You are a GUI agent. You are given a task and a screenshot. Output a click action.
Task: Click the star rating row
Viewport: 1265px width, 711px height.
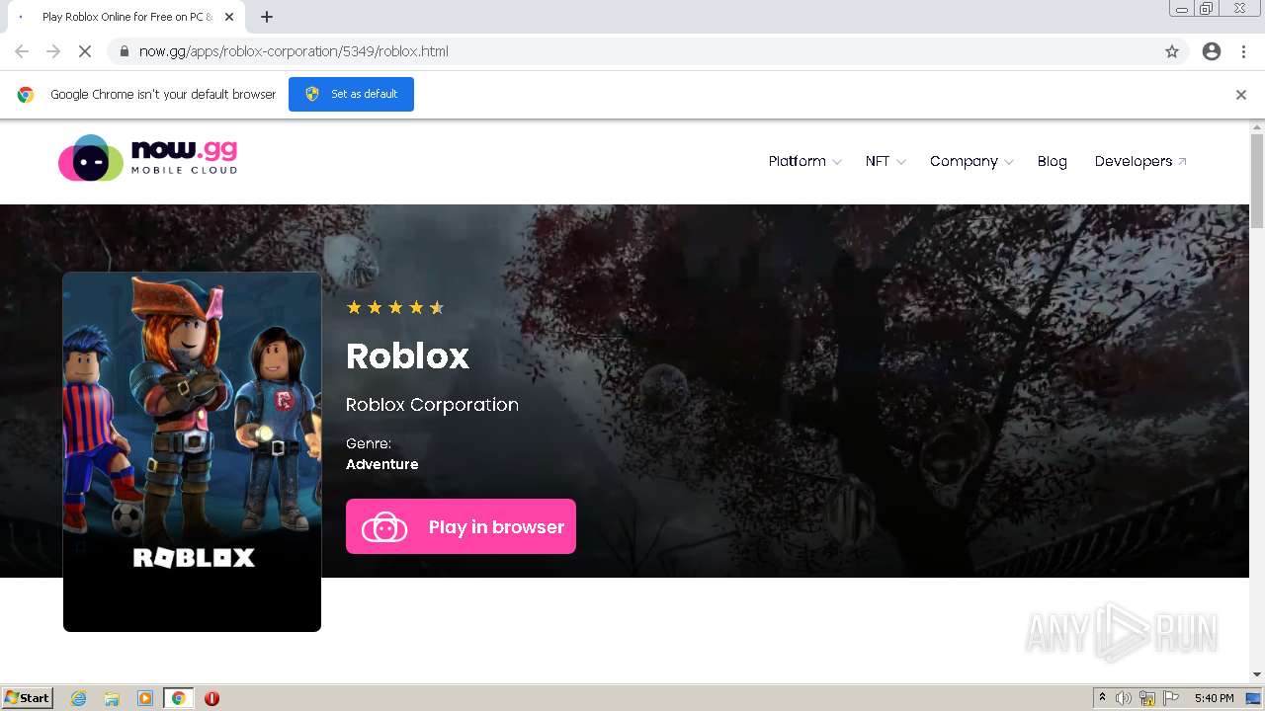(x=395, y=307)
